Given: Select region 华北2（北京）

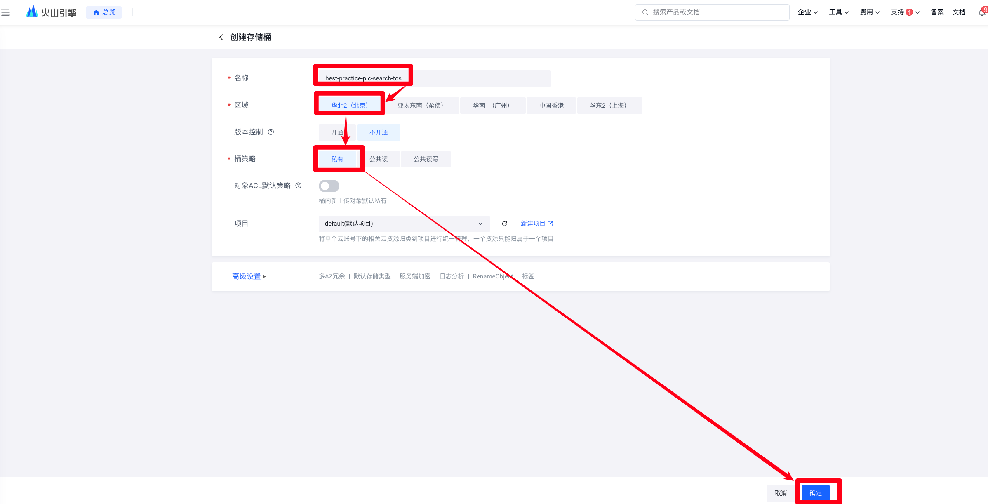Looking at the screenshot, I should click(349, 106).
